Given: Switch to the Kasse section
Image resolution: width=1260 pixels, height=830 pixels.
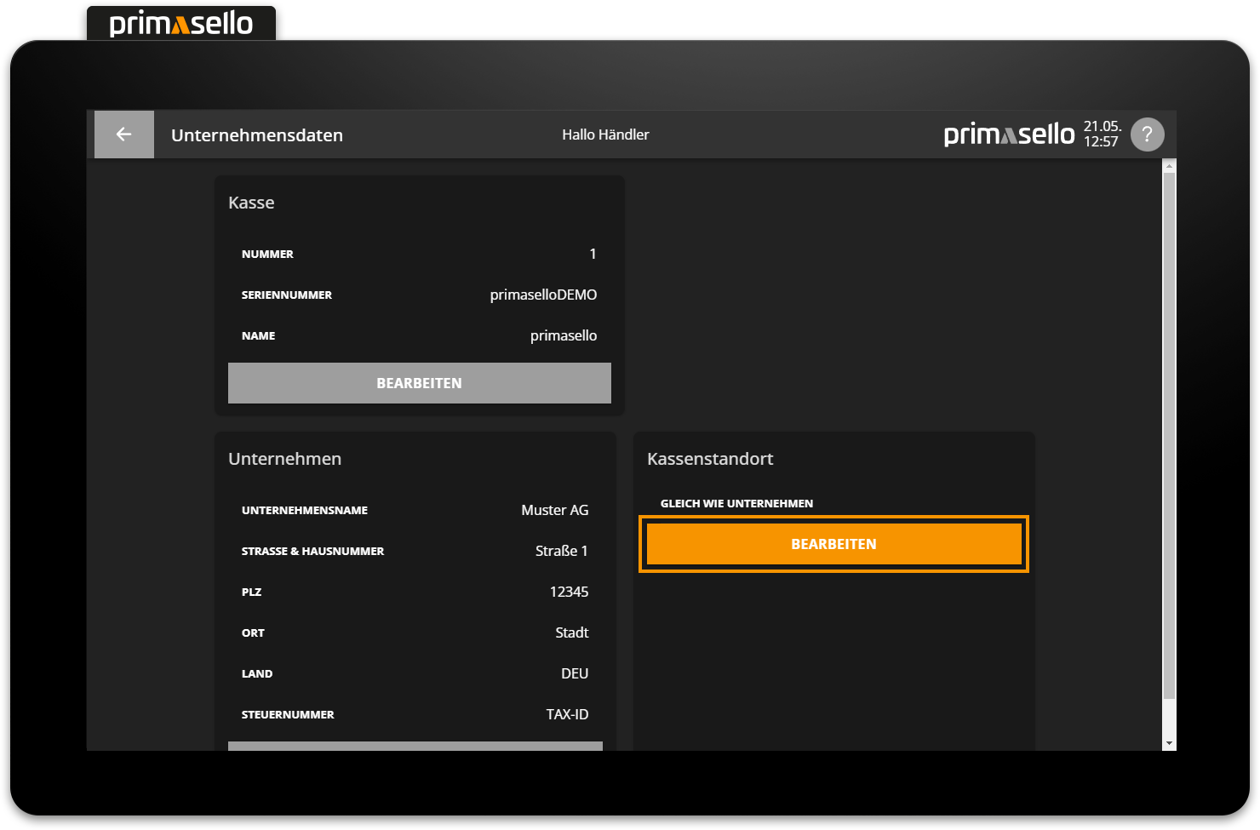Looking at the screenshot, I should pos(251,203).
